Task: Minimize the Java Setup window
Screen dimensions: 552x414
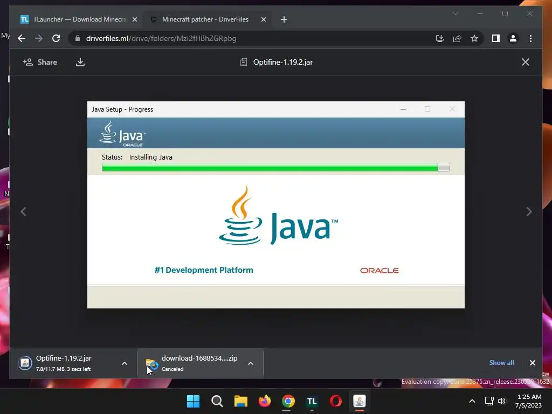Action: (x=403, y=109)
